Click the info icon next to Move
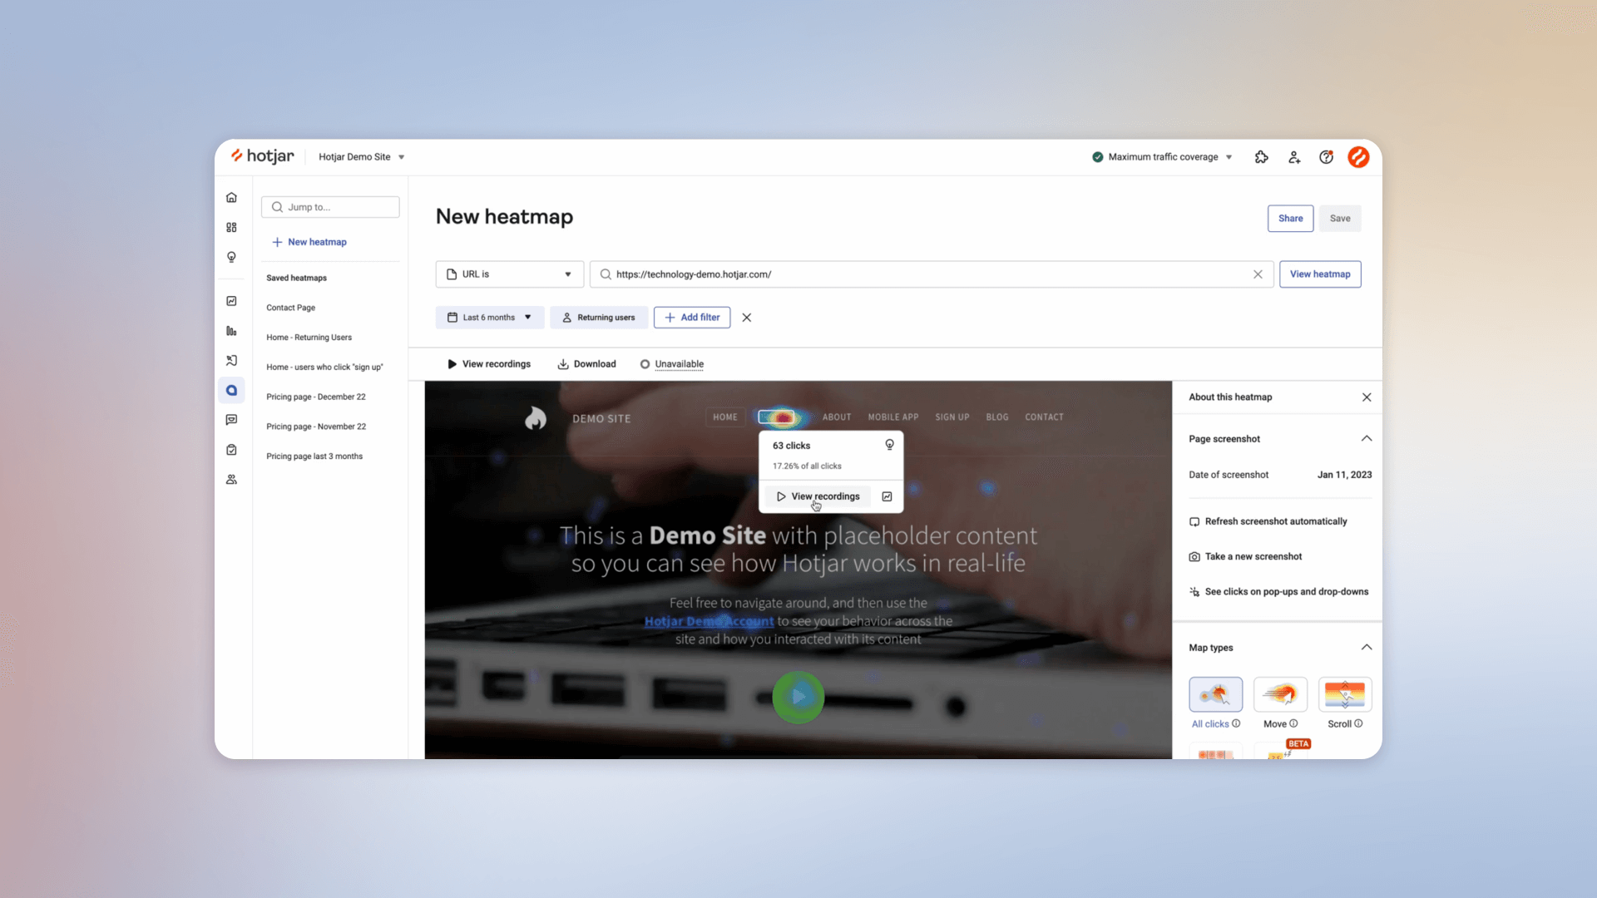 pyautogui.click(x=1293, y=723)
